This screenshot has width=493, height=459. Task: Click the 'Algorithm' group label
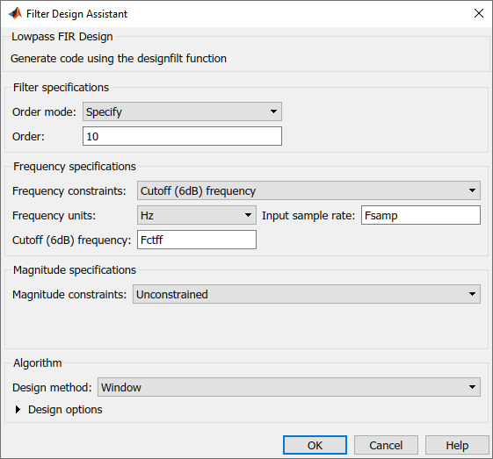[38, 363]
